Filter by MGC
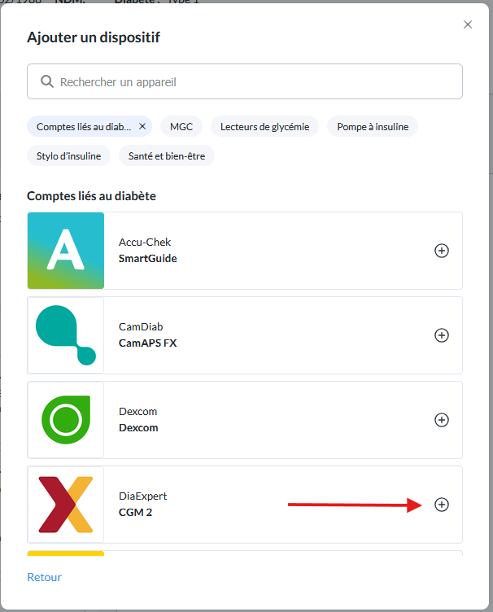The width and height of the screenshot is (493, 612). click(x=181, y=126)
